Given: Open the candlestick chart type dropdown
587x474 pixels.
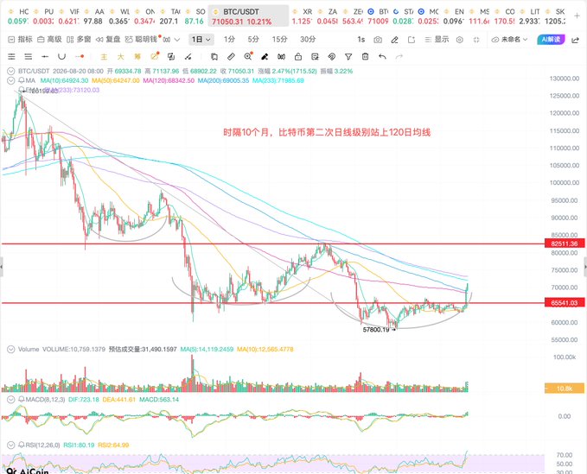Looking at the screenshot, I should coord(172,39).
